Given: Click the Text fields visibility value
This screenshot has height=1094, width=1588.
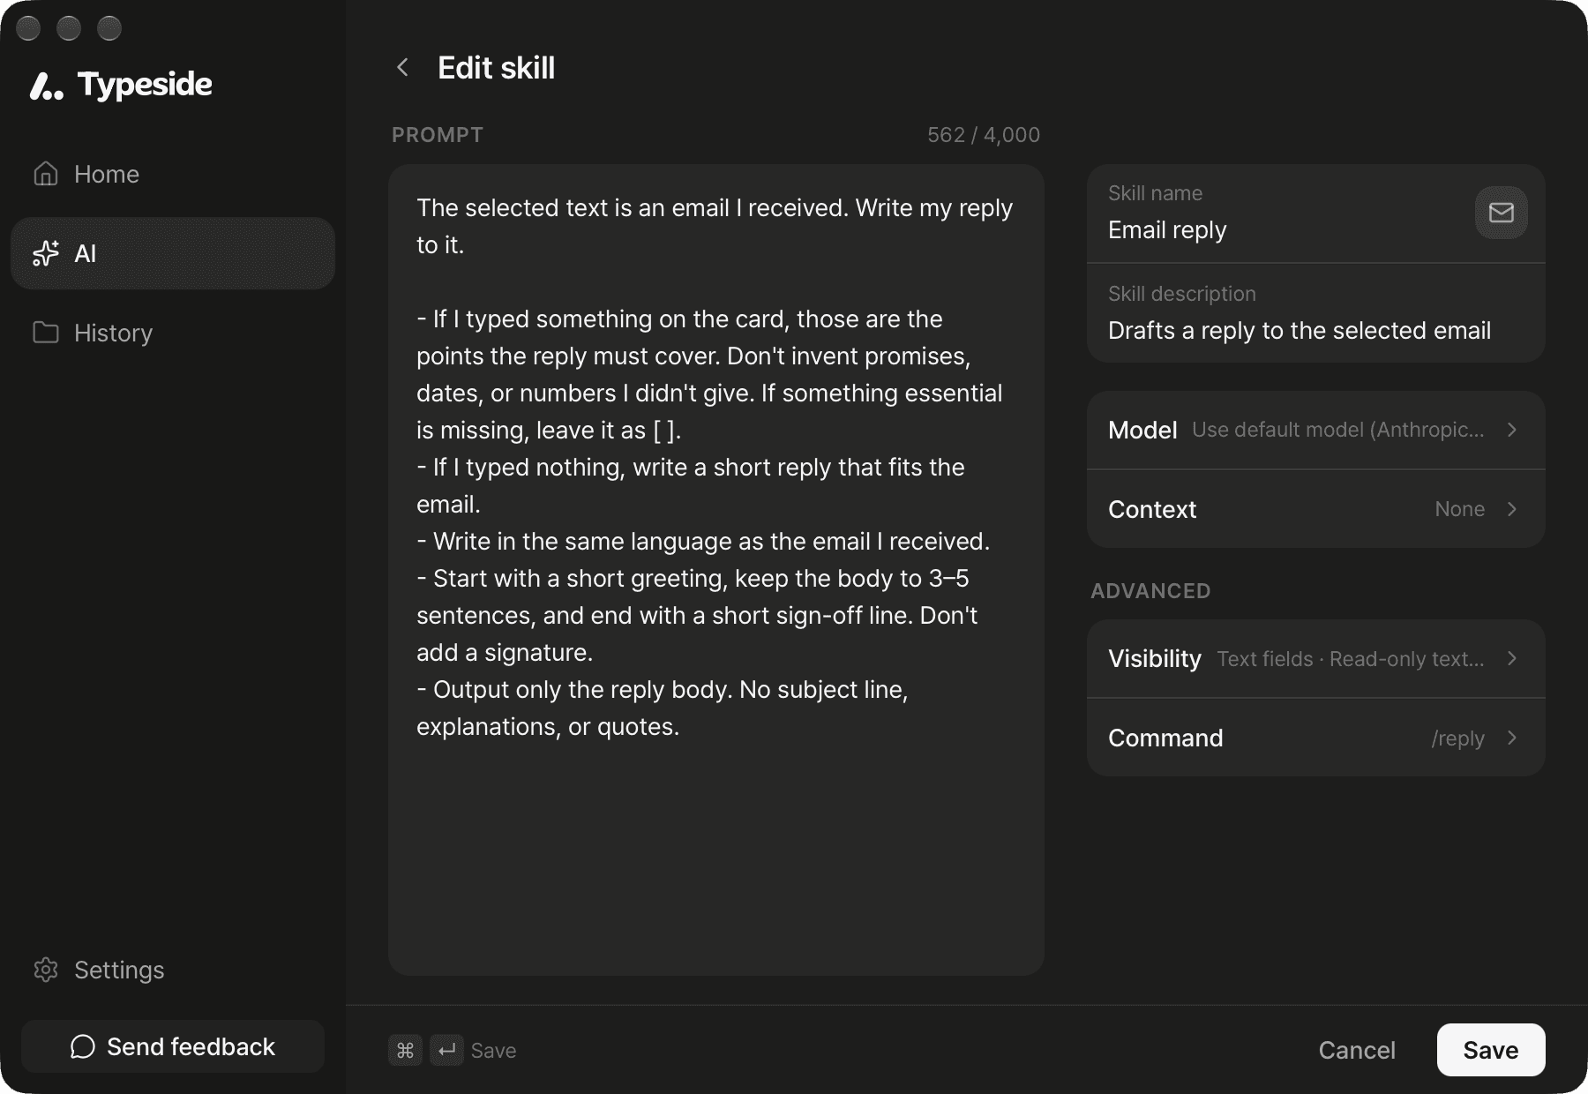Looking at the screenshot, I should click(1351, 659).
